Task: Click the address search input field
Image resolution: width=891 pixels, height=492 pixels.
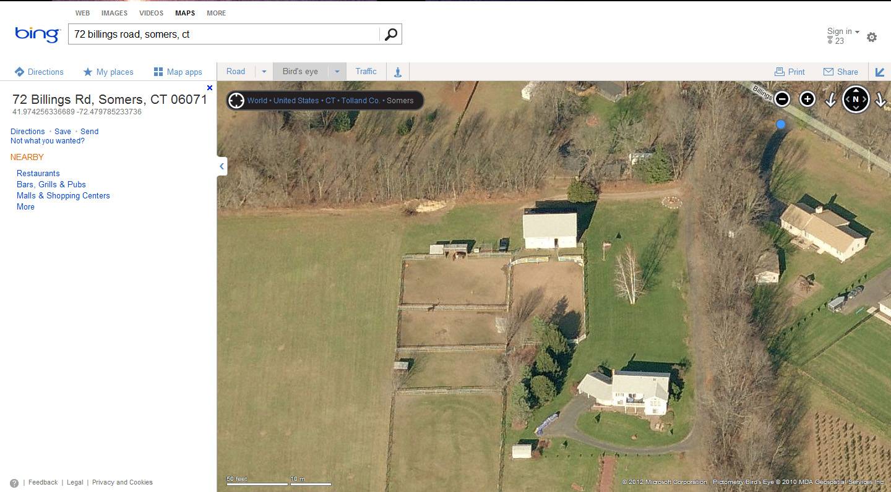Action: tap(224, 35)
